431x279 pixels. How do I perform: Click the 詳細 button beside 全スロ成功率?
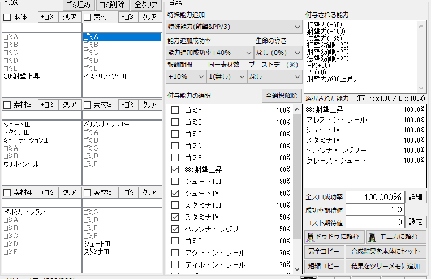click(x=416, y=197)
